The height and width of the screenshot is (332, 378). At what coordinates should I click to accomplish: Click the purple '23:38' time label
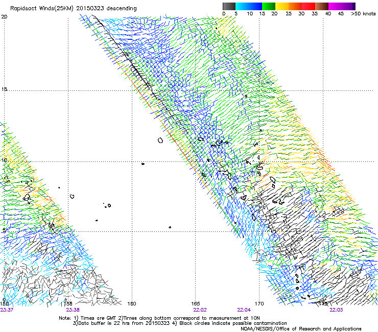pyautogui.click(x=73, y=310)
